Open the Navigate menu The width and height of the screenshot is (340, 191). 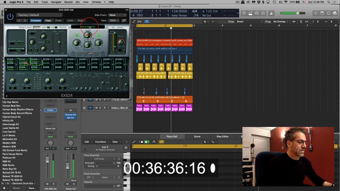56,2
